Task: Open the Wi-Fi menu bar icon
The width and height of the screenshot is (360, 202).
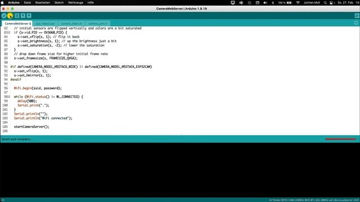Action: click(298, 3)
